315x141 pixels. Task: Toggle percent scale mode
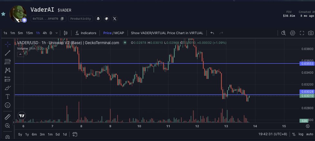point(294,134)
